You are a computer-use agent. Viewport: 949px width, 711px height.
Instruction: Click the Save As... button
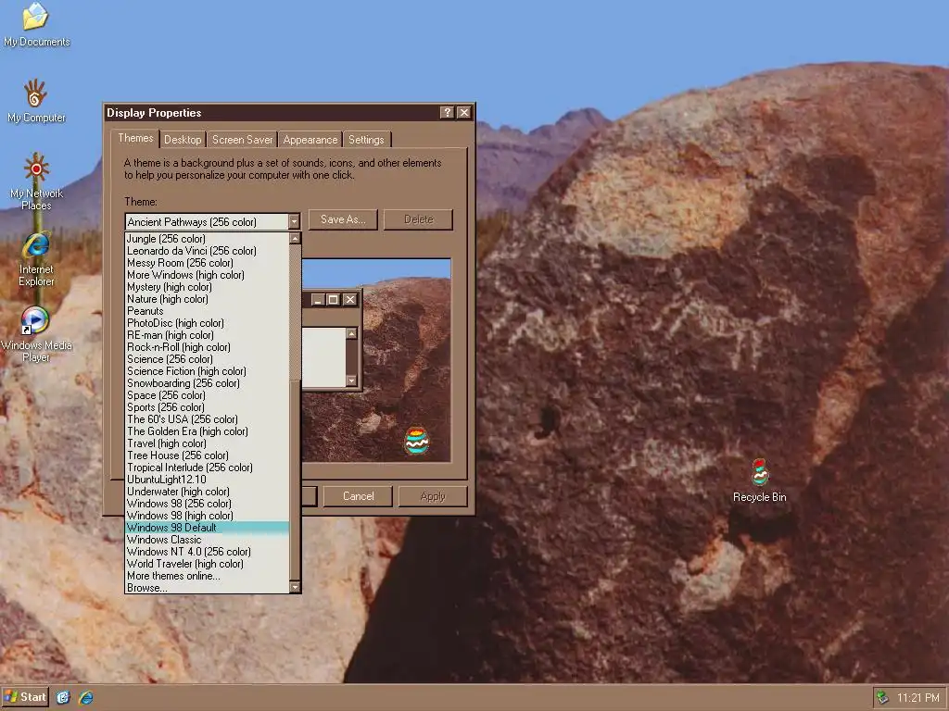pos(343,219)
